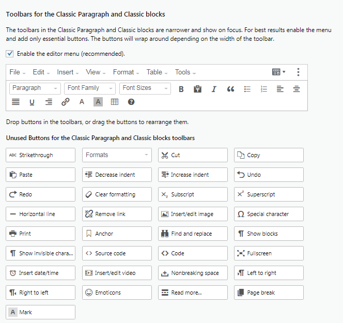This screenshot has height=323, width=343.
Task: Click the Bold toolbar icon
Action: coord(181,89)
